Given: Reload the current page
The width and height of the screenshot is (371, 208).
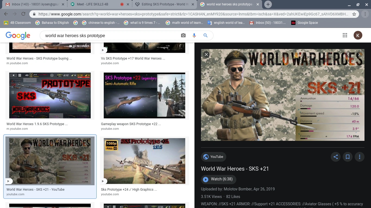Looking at the screenshot, I should pyautogui.click(x=23, y=14).
